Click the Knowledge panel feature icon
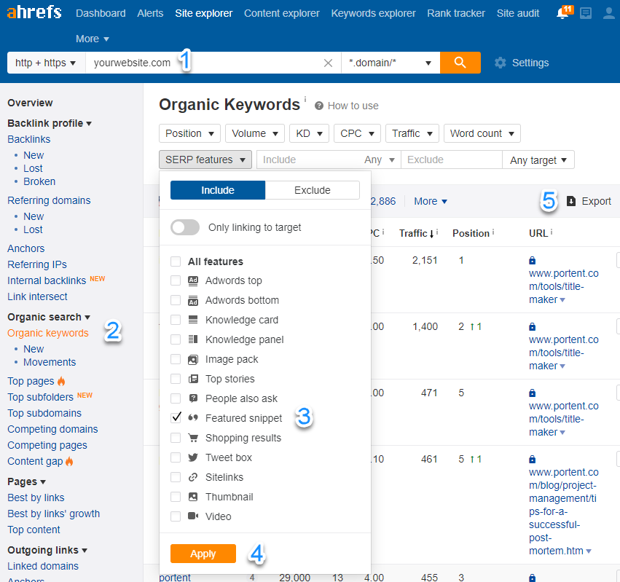Image resolution: width=620 pixels, height=582 pixels. pyautogui.click(x=193, y=339)
